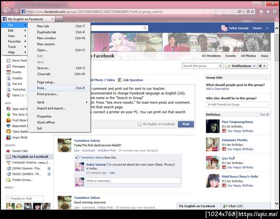Open the Notifications dropdown button
Viewport: 280px width, 219px height.
pyautogui.click(x=241, y=66)
